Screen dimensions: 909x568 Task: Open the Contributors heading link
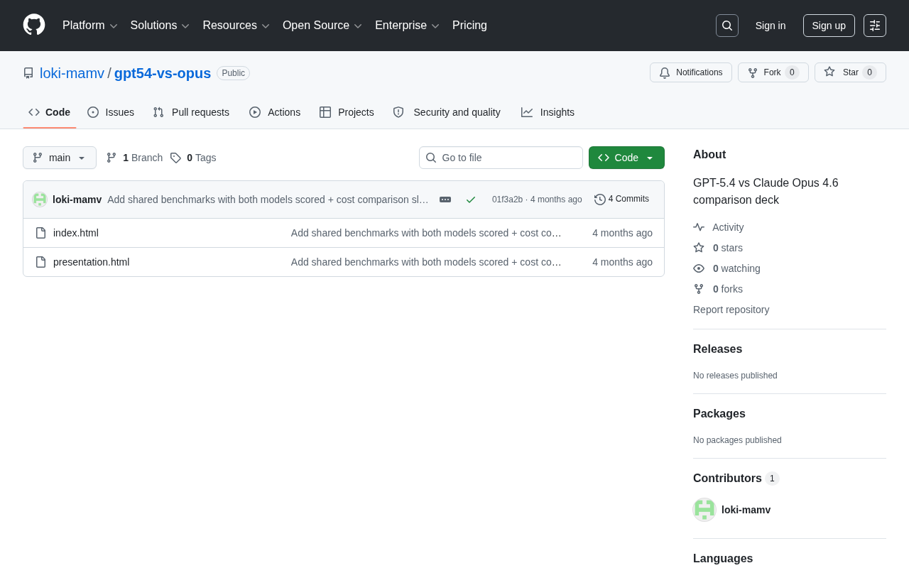tap(736, 479)
